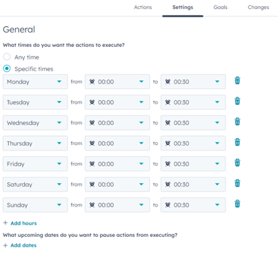The height and width of the screenshot is (257, 278).
Task: Delete the Wednesday time row
Action: pos(237,122)
